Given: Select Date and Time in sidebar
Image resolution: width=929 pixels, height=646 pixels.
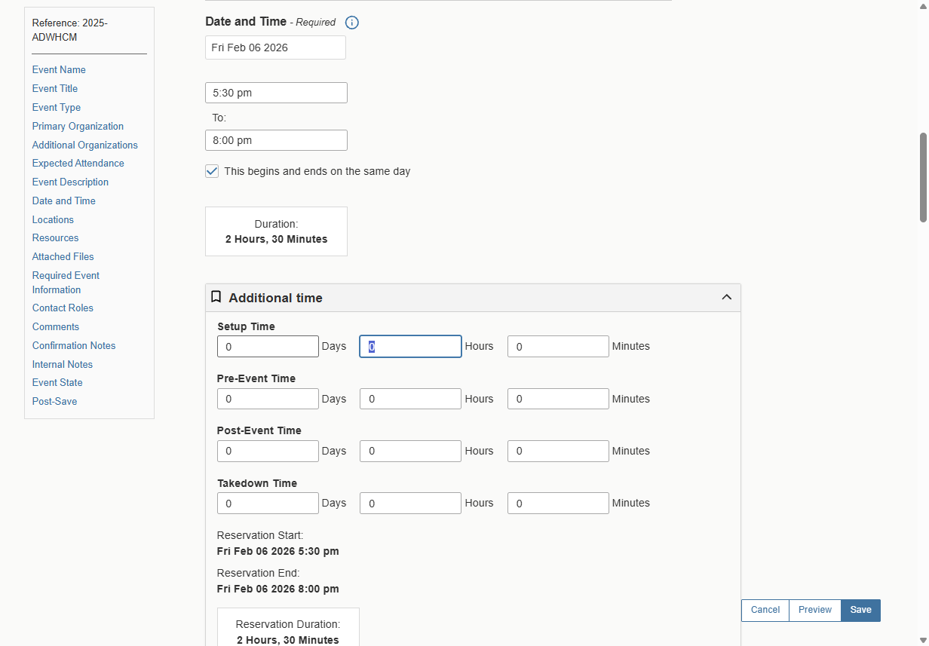Looking at the screenshot, I should tap(64, 201).
